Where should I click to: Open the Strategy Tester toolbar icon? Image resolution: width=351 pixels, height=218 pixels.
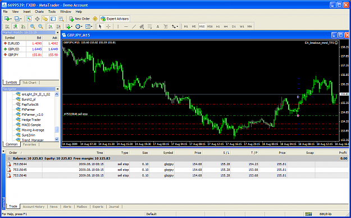coord(61,19)
